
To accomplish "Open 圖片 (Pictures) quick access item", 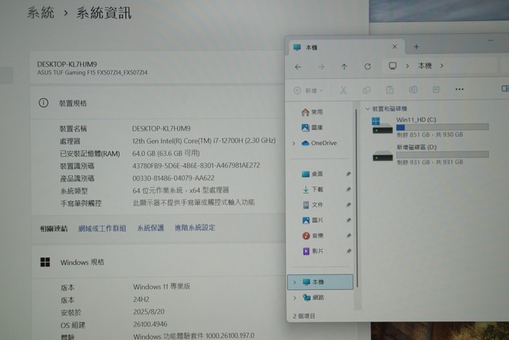I will [312, 221].
